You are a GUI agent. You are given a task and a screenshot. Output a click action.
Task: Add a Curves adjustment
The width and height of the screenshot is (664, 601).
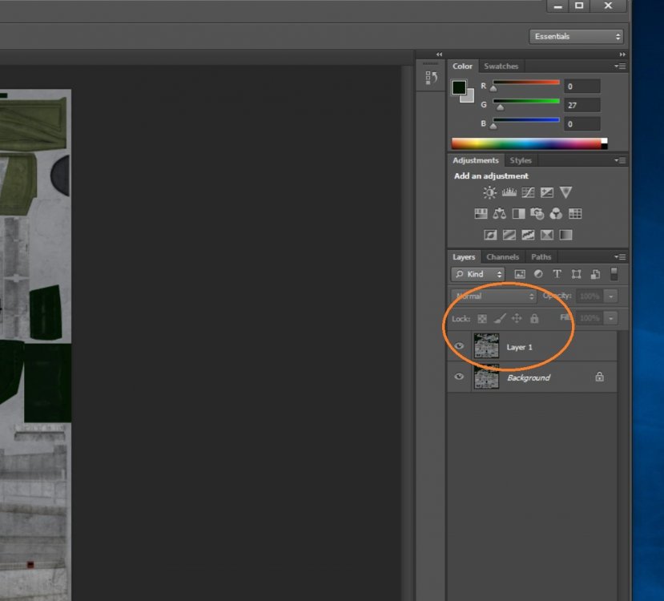click(x=528, y=193)
